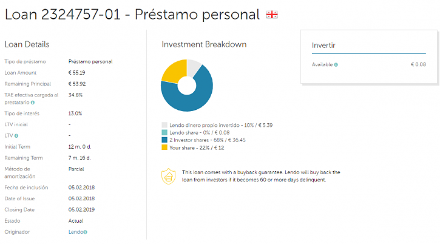Click info icon next to Lendo originator
The height and width of the screenshot is (244, 440).
pos(86,232)
